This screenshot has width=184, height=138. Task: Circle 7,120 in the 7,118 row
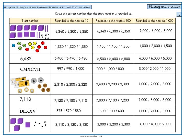[59, 101]
